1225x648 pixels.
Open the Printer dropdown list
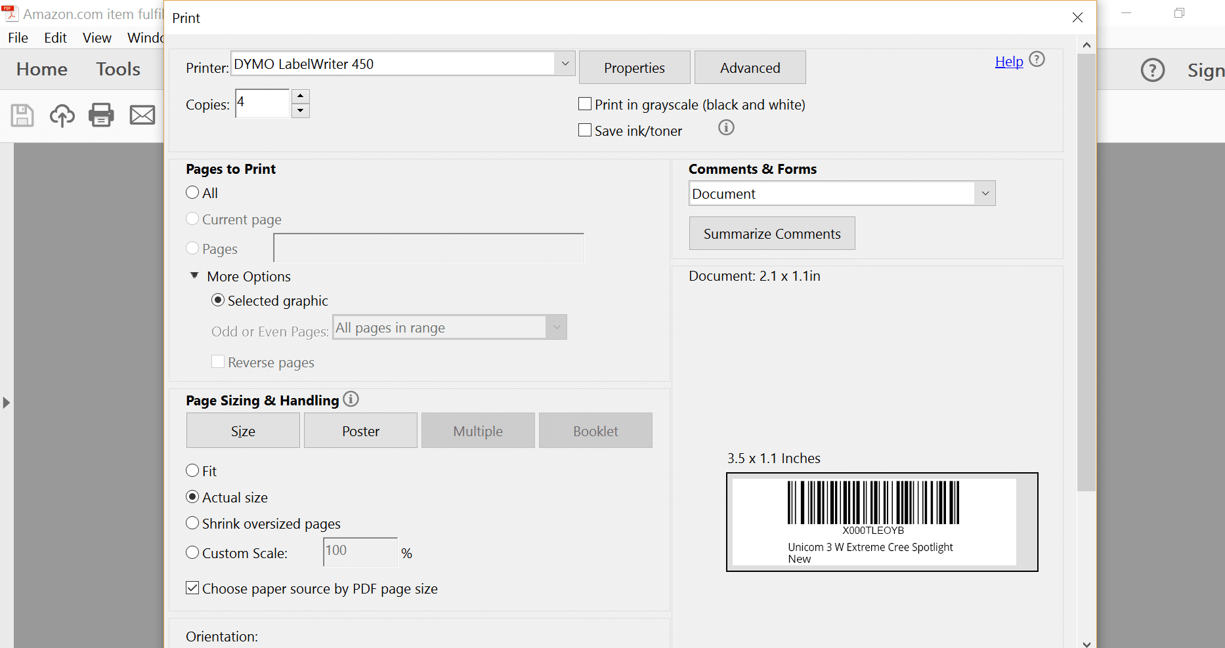click(565, 64)
